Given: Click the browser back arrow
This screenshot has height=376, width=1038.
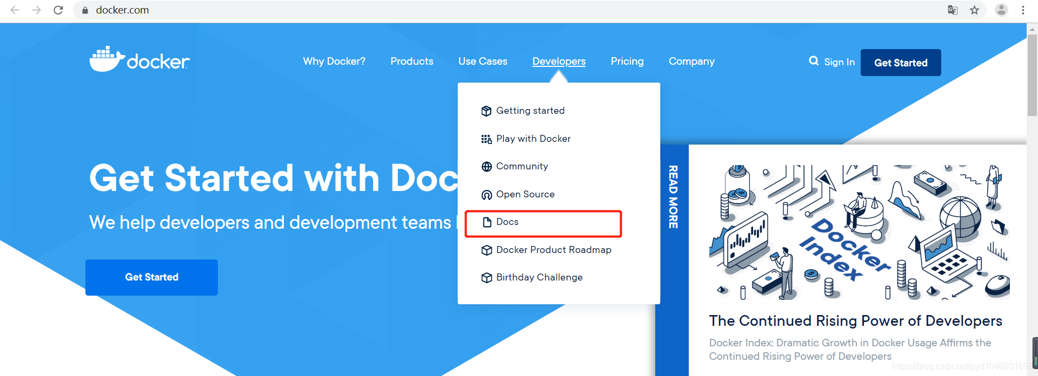Looking at the screenshot, I should pyautogui.click(x=15, y=10).
